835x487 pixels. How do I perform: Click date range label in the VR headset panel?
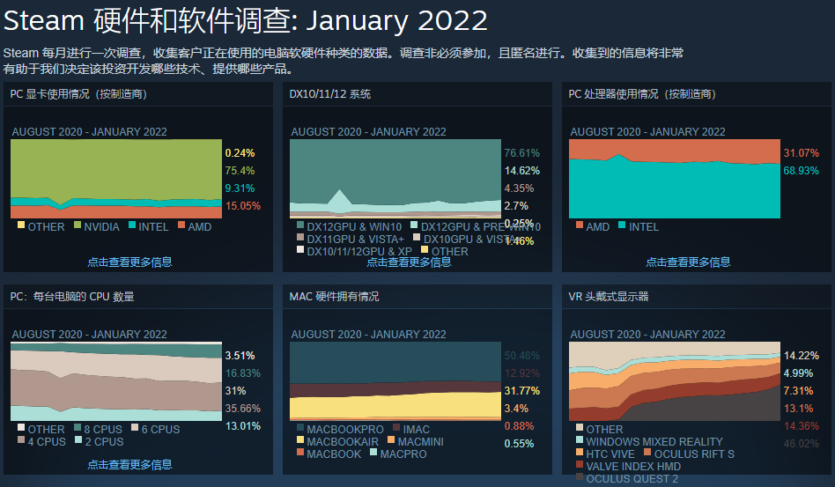tap(647, 335)
